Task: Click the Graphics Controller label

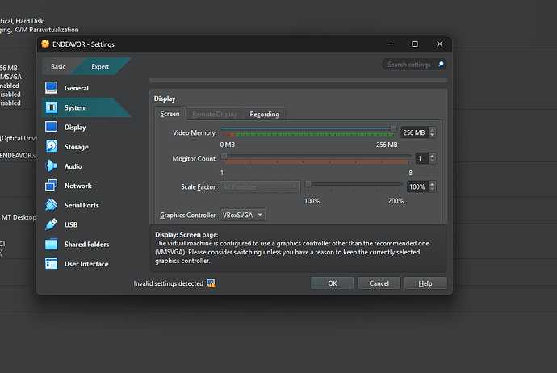Action: click(188, 216)
